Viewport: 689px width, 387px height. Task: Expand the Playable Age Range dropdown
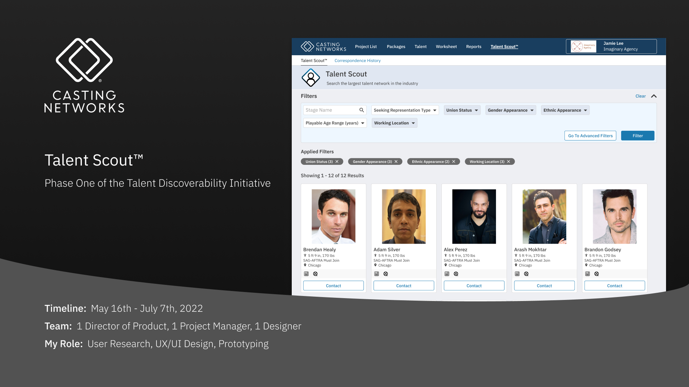point(334,123)
